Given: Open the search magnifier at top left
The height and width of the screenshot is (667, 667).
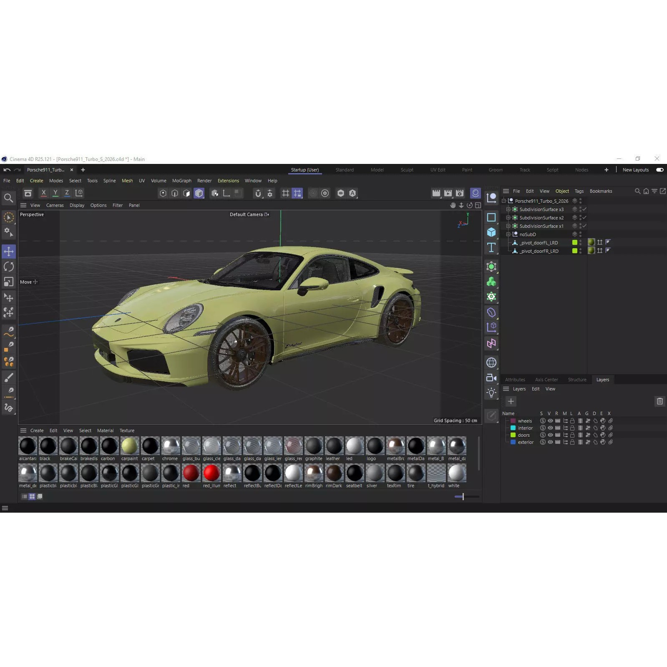Looking at the screenshot, I should 8,198.
